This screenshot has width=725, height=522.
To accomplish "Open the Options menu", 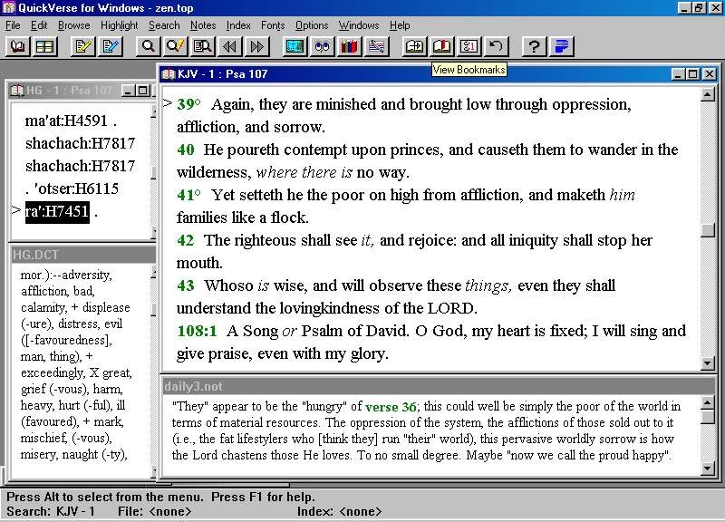I will pyautogui.click(x=312, y=25).
